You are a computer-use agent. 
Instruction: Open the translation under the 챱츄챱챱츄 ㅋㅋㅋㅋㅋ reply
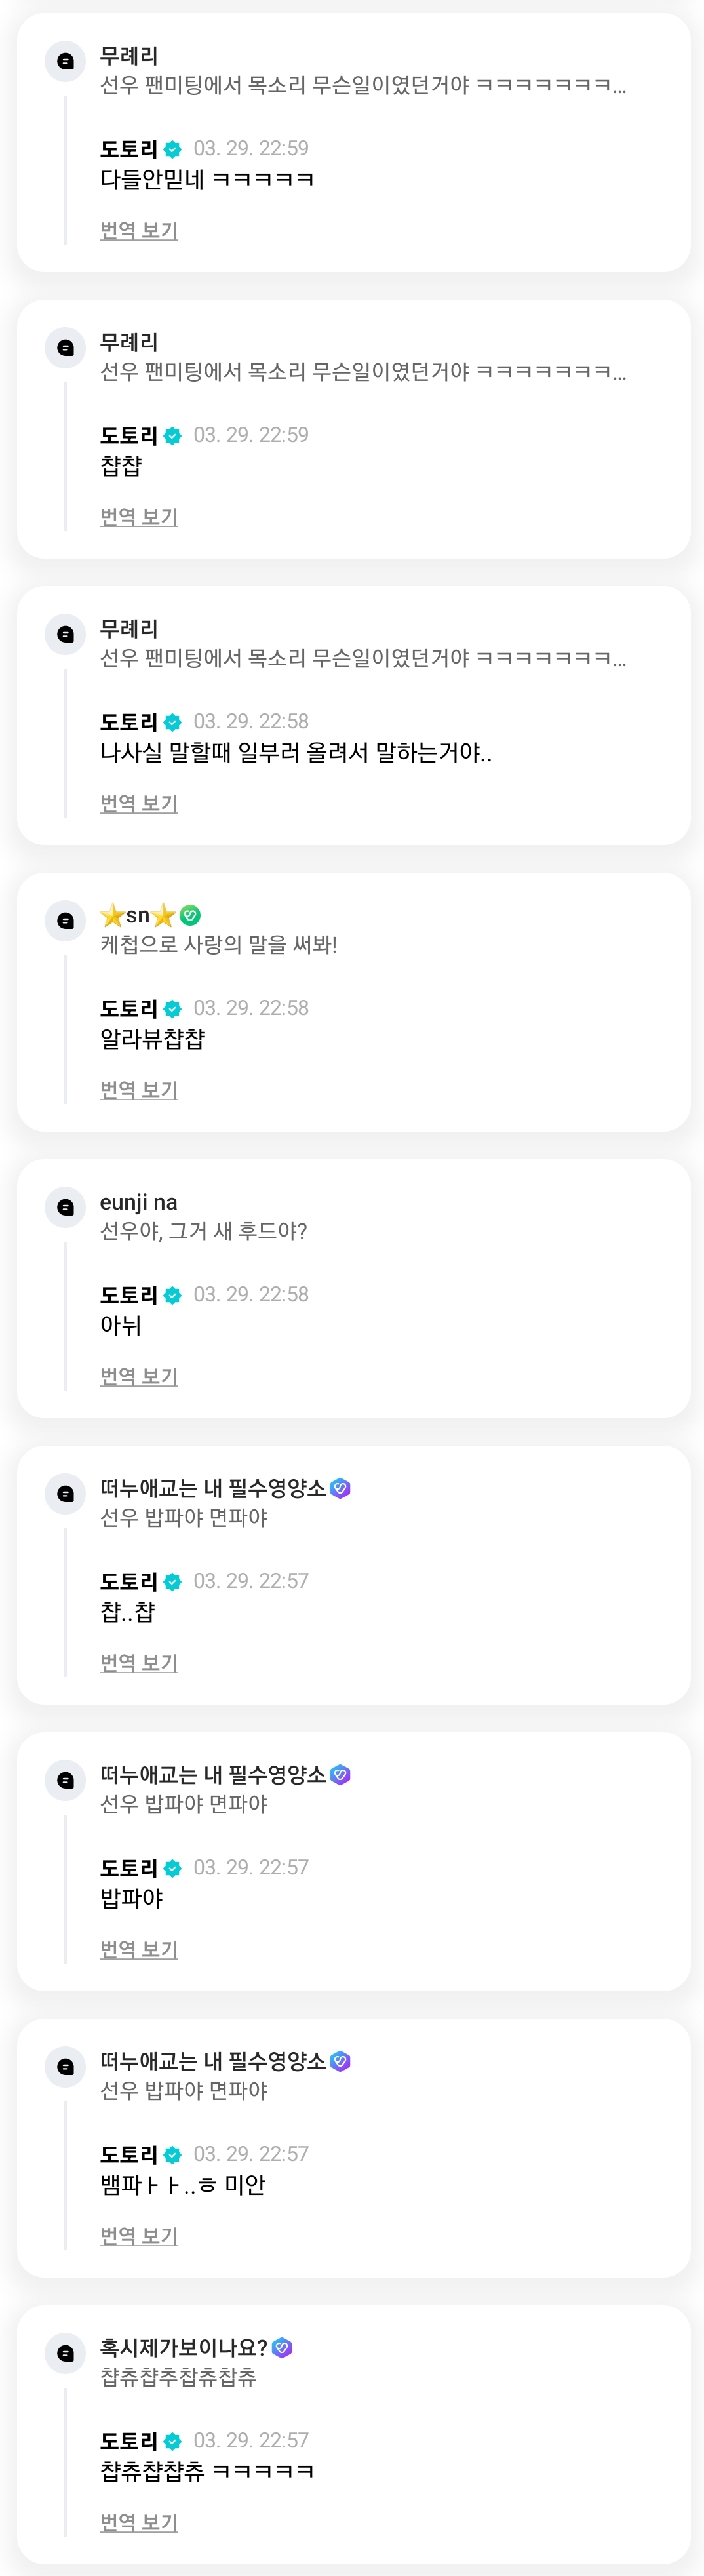(x=139, y=2522)
